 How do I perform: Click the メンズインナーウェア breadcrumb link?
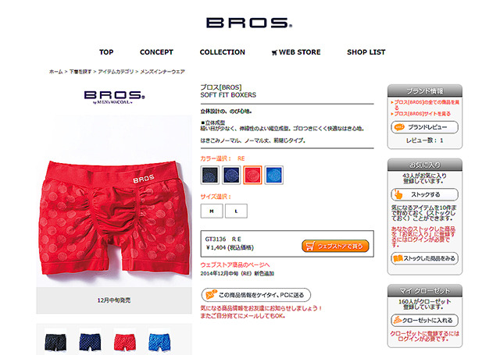tap(162, 72)
